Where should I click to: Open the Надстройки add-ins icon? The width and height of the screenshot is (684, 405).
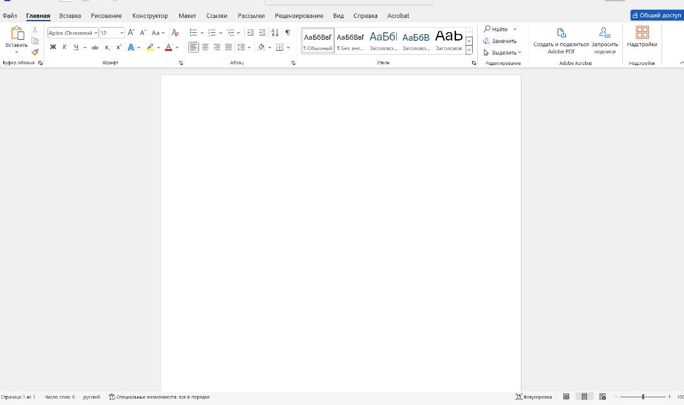(642, 37)
